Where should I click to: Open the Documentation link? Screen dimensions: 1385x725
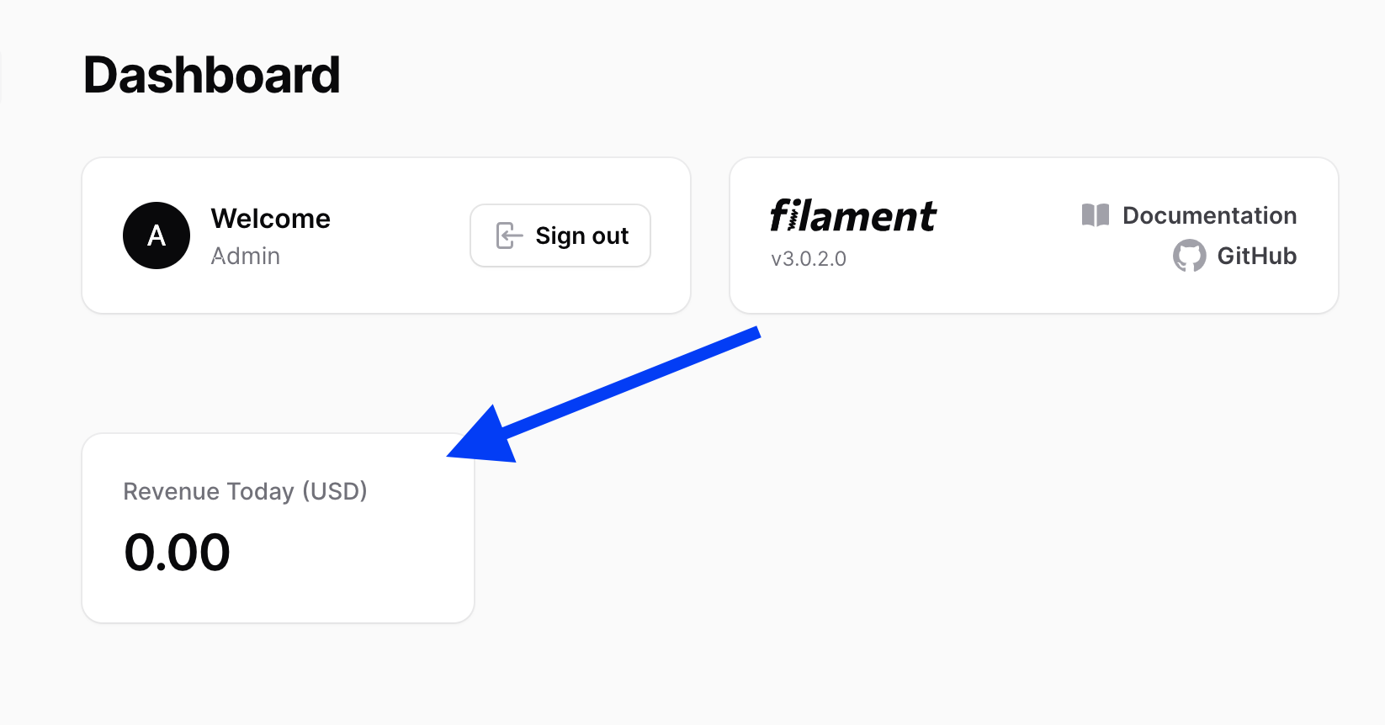(1209, 215)
